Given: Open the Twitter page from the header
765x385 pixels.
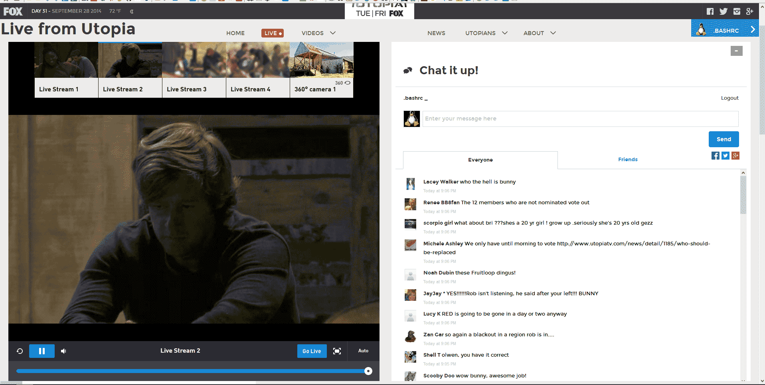Looking at the screenshot, I should (723, 11).
